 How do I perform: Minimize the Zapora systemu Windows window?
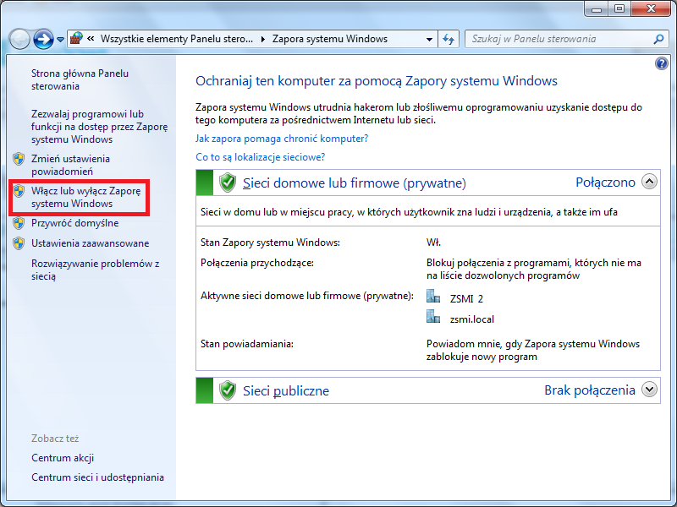coord(597,8)
